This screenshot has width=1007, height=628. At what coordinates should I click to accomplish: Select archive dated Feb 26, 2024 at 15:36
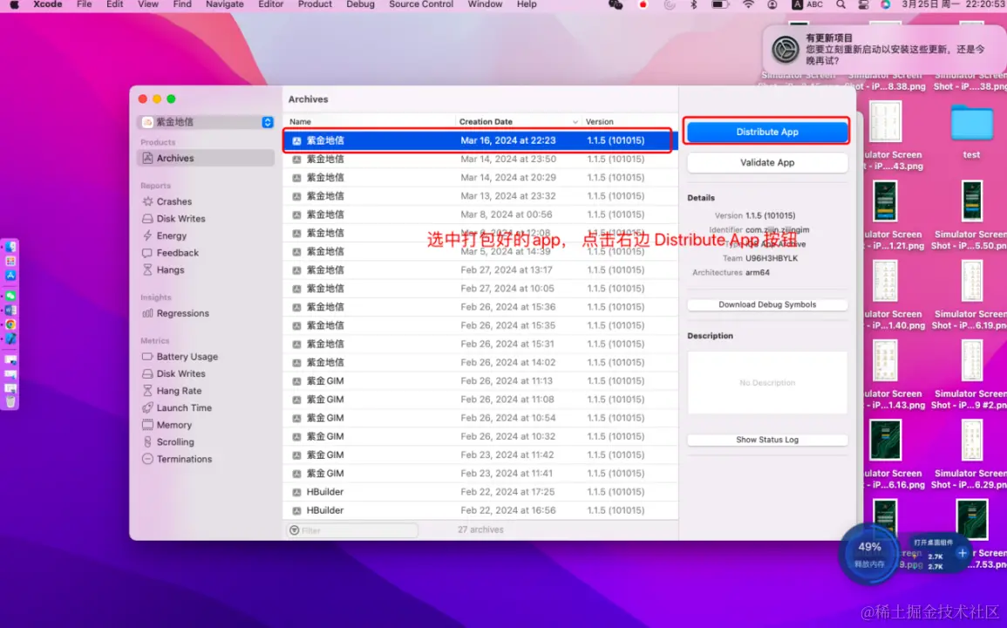pyautogui.click(x=480, y=307)
